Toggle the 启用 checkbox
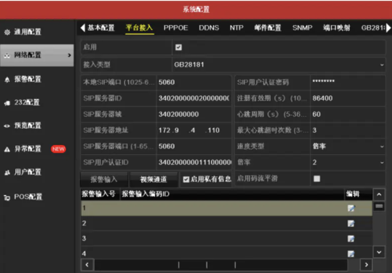Viewport: 392px width, 273px height. pyautogui.click(x=178, y=47)
